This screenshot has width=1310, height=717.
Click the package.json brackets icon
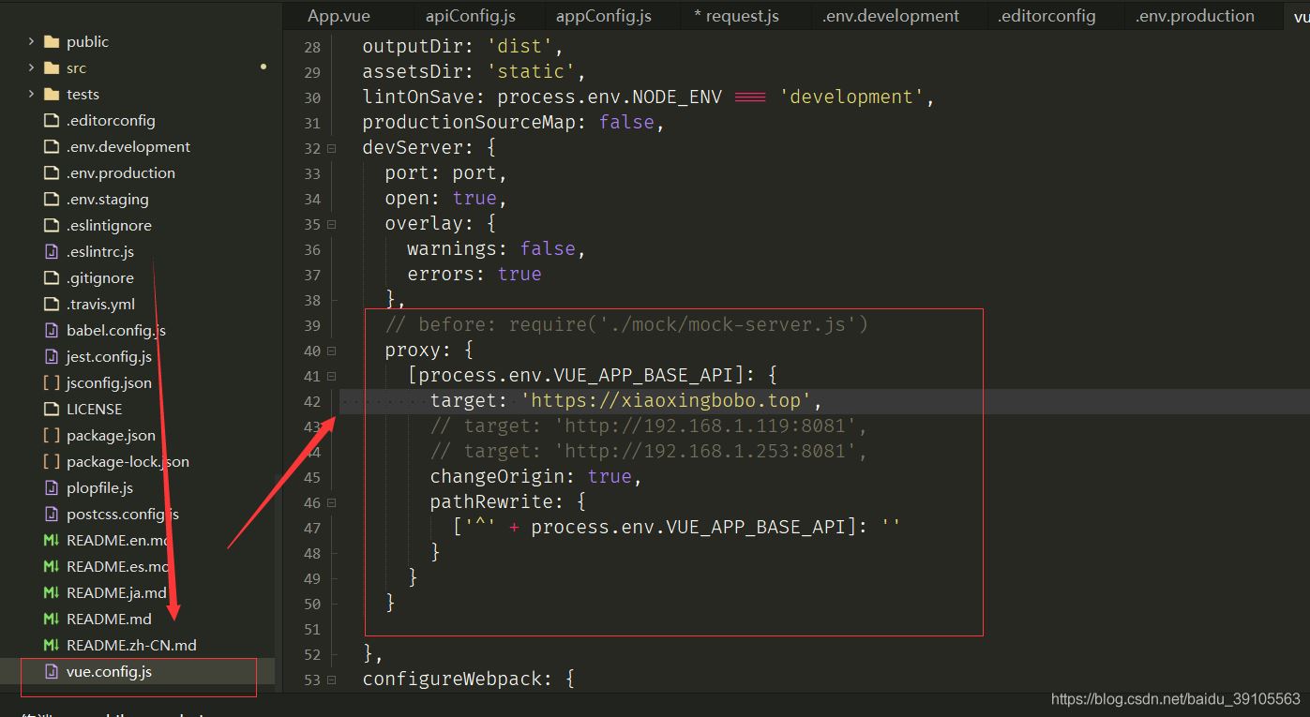52,436
